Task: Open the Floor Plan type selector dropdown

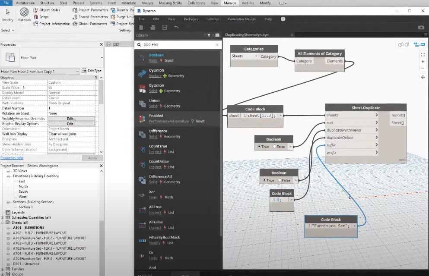Action: (x=102, y=58)
